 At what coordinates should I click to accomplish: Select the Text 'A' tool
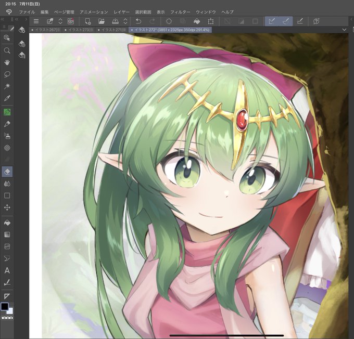pyautogui.click(x=7, y=270)
